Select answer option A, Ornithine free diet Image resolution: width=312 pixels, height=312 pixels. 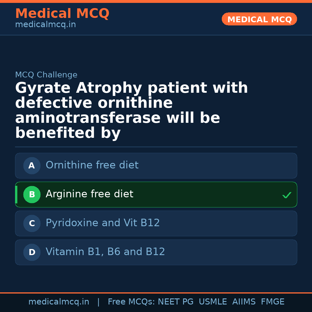[x=156, y=166]
